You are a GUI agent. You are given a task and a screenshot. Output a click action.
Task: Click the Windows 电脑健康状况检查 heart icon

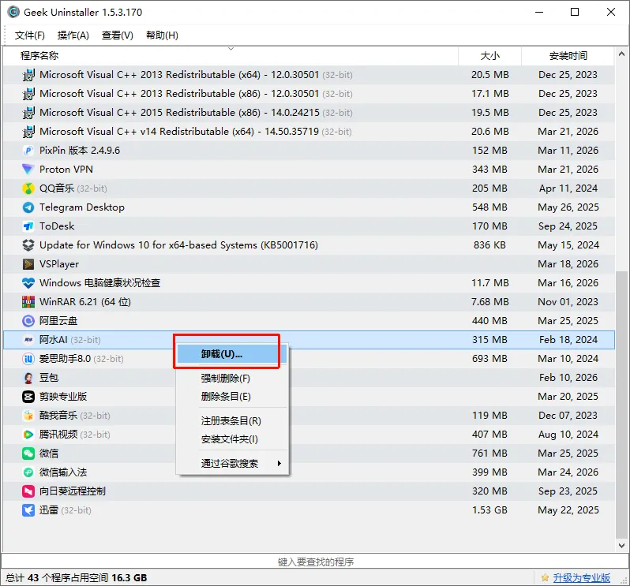(x=28, y=283)
